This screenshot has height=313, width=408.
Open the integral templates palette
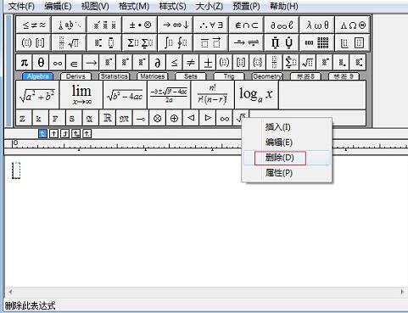coord(176,42)
